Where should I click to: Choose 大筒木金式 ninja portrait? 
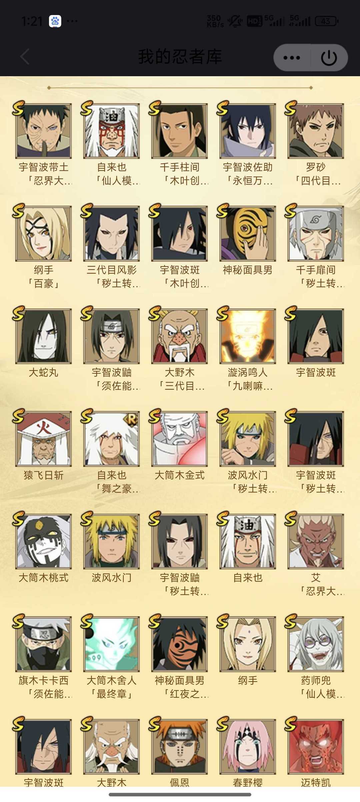179,438
